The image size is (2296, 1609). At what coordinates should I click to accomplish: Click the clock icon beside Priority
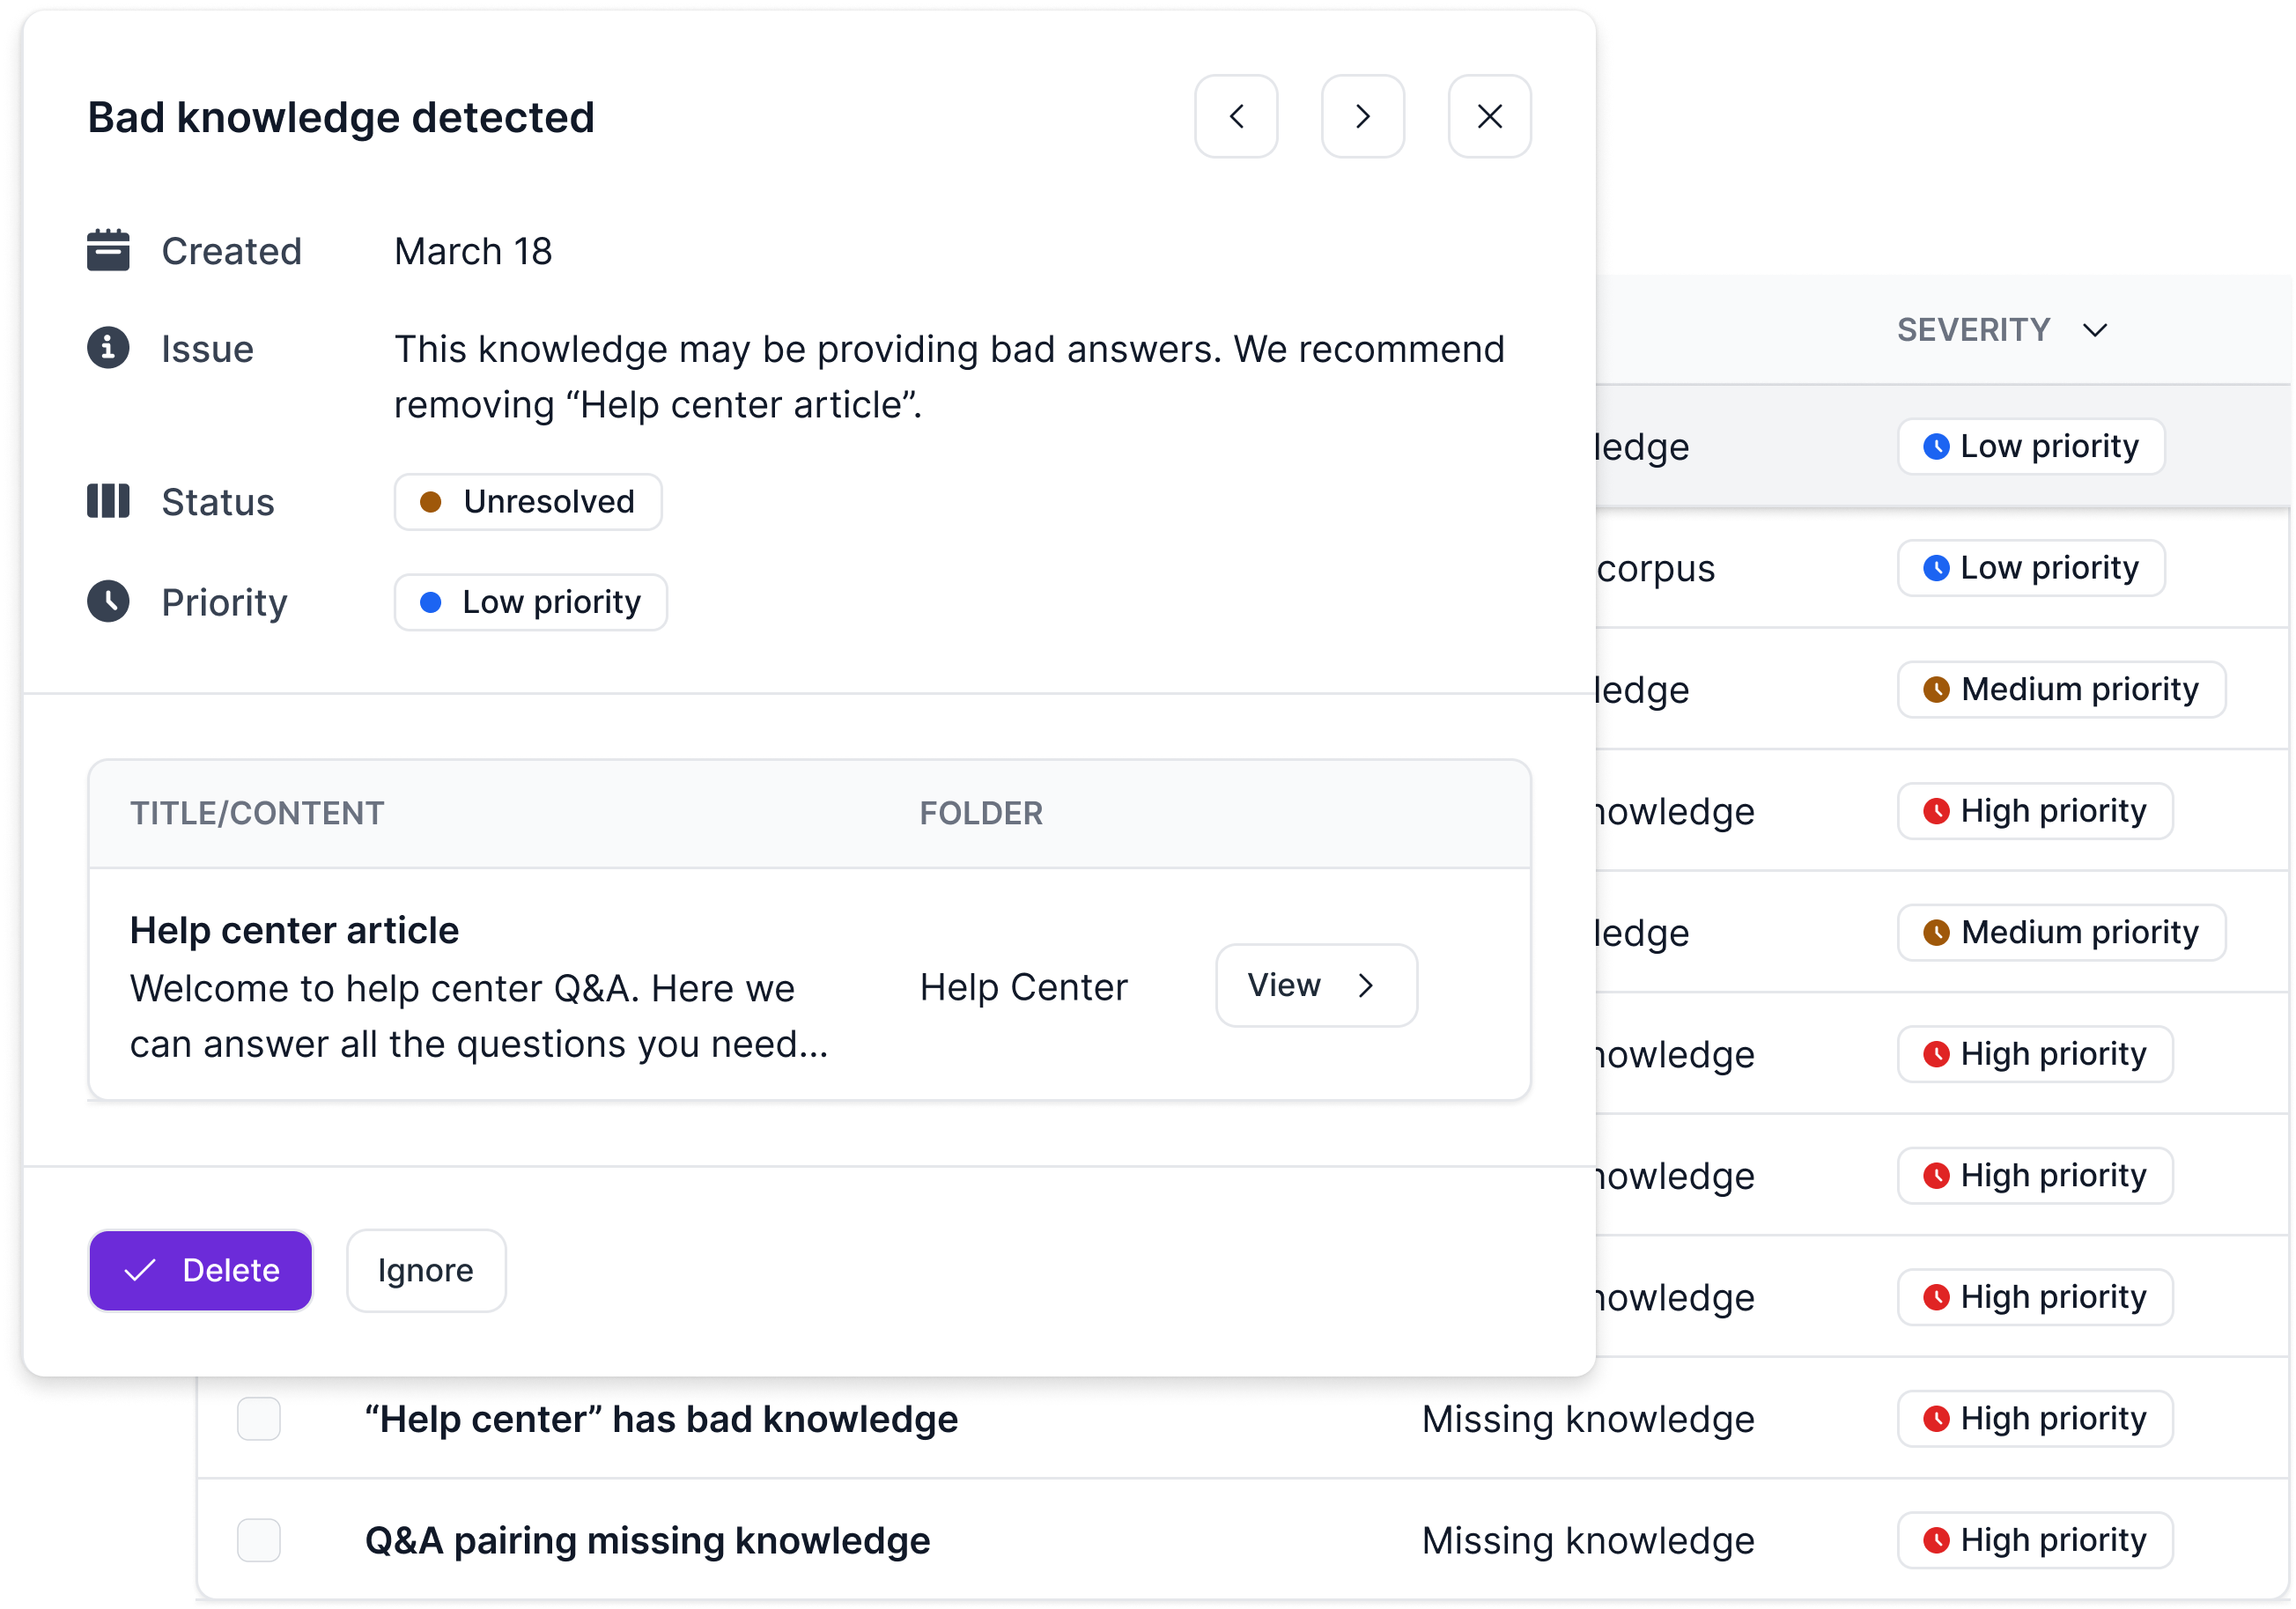pyautogui.click(x=108, y=601)
